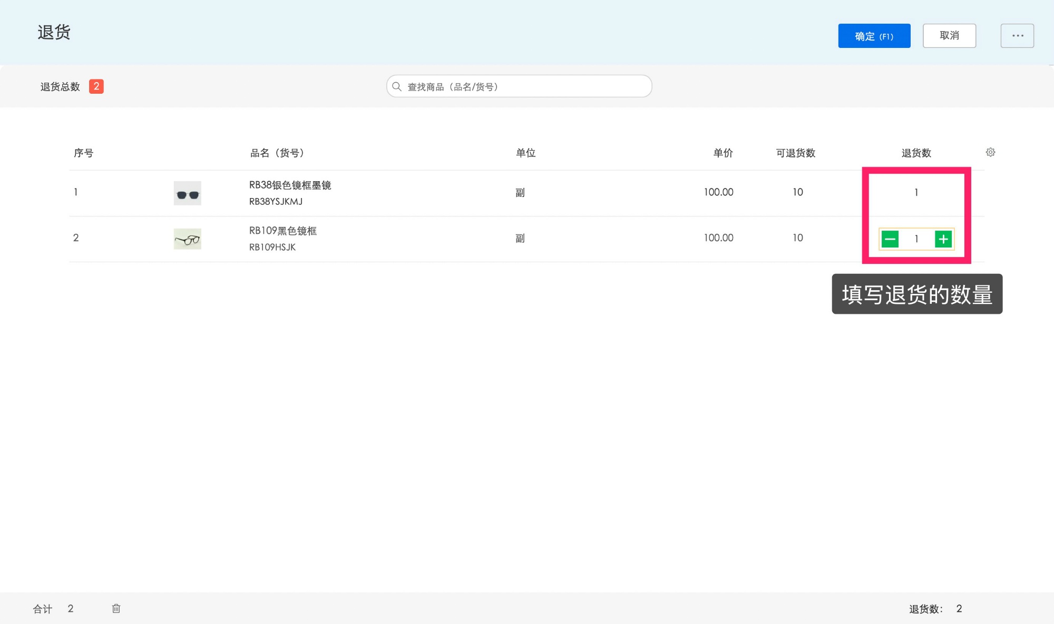Click quantity value in row 2 stepper
The width and height of the screenshot is (1054, 624).
[x=916, y=239]
